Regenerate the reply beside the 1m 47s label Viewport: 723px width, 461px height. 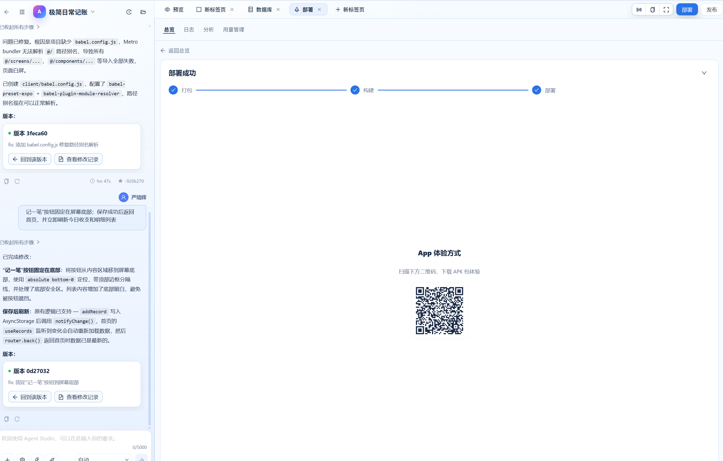tap(17, 181)
